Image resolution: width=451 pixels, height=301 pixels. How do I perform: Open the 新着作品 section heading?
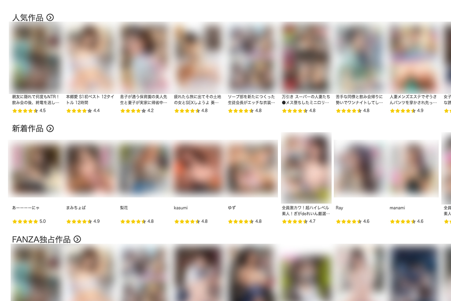tap(28, 128)
